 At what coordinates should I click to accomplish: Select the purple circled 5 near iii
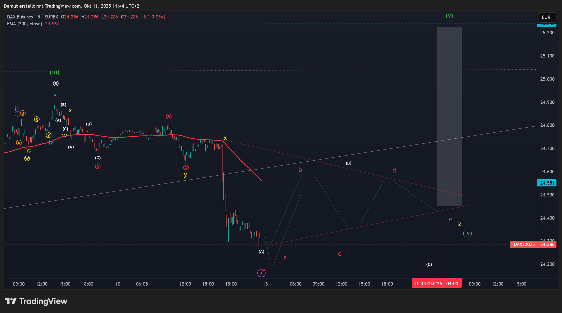17,114
